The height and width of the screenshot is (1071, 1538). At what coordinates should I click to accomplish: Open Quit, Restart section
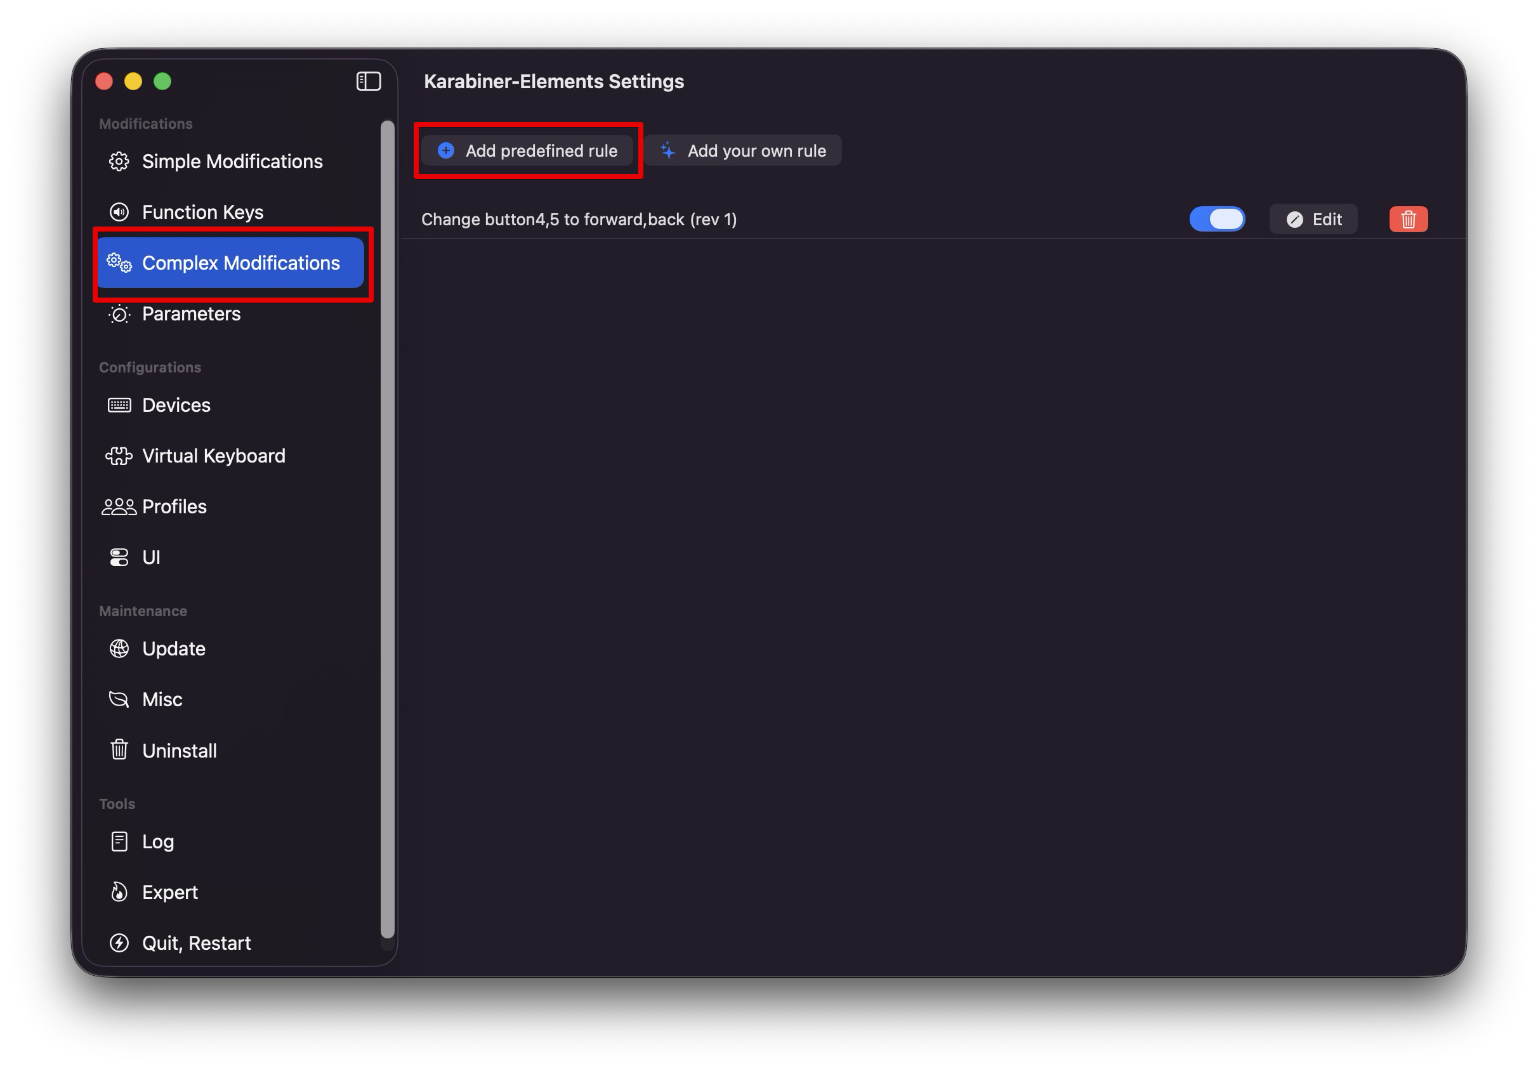tap(195, 943)
